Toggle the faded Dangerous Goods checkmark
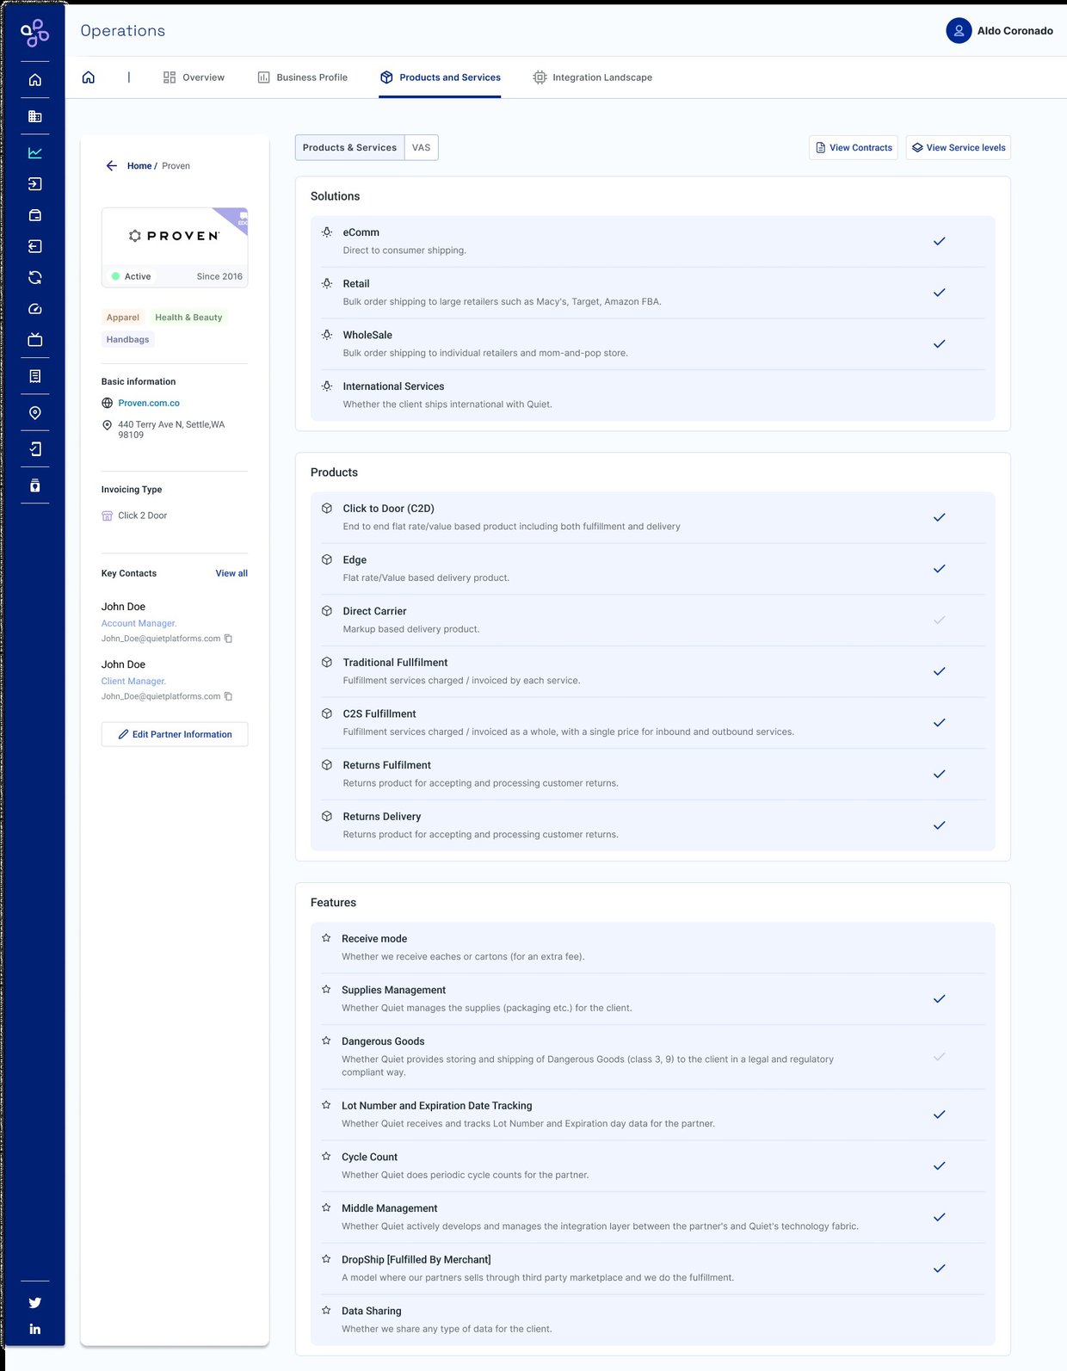This screenshot has width=1067, height=1371. 940,1056
